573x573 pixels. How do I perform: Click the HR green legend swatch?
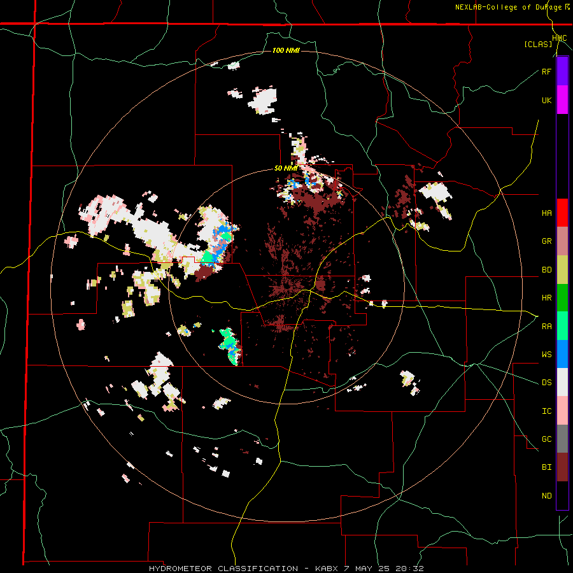[562, 298]
